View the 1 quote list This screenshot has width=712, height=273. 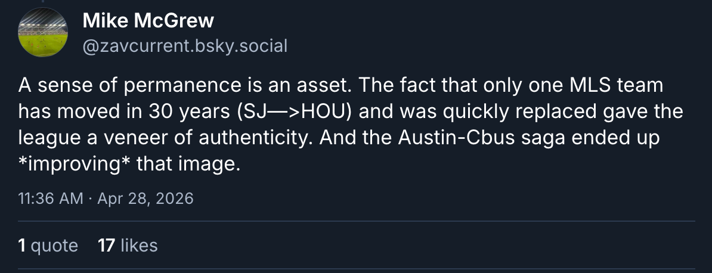point(48,245)
